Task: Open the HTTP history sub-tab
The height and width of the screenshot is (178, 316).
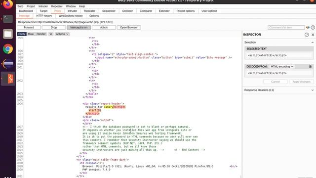Action: 44,16
